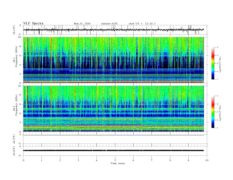Click inside the ch.1 spectrogram panel
The height and width of the screenshot is (180, 233).
click(113, 60)
